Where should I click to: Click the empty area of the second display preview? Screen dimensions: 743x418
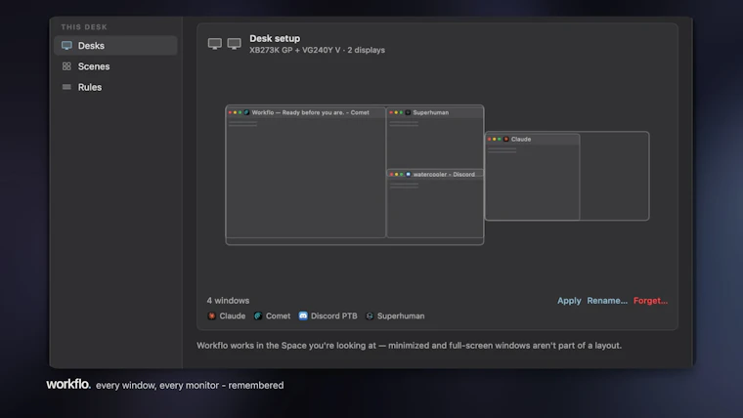point(614,177)
